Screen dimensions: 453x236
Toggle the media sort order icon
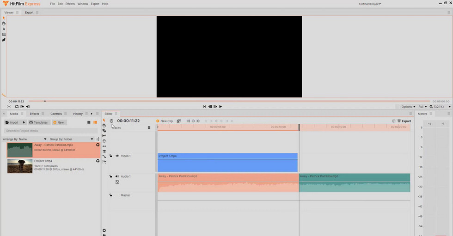[98, 139]
